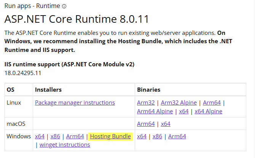
Task: Click the Run apps - Runtime label
Action: pyautogui.click(x=32, y=6)
